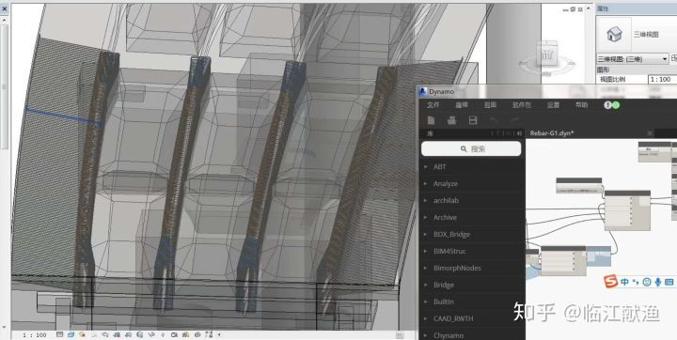Click Save icon in Dynamo toolbar
The height and width of the screenshot is (340, 677).
point(473,120)
